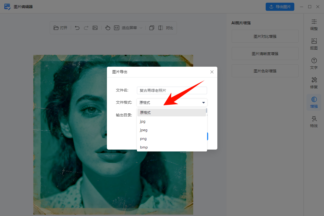The height and width of the screenshot is (216, 324).
Task: Select the 修复 repair panel
Action: tap(314, 83)
